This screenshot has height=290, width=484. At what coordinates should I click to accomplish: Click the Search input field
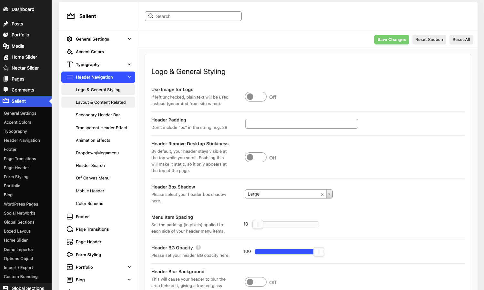[x=193, y=16]
